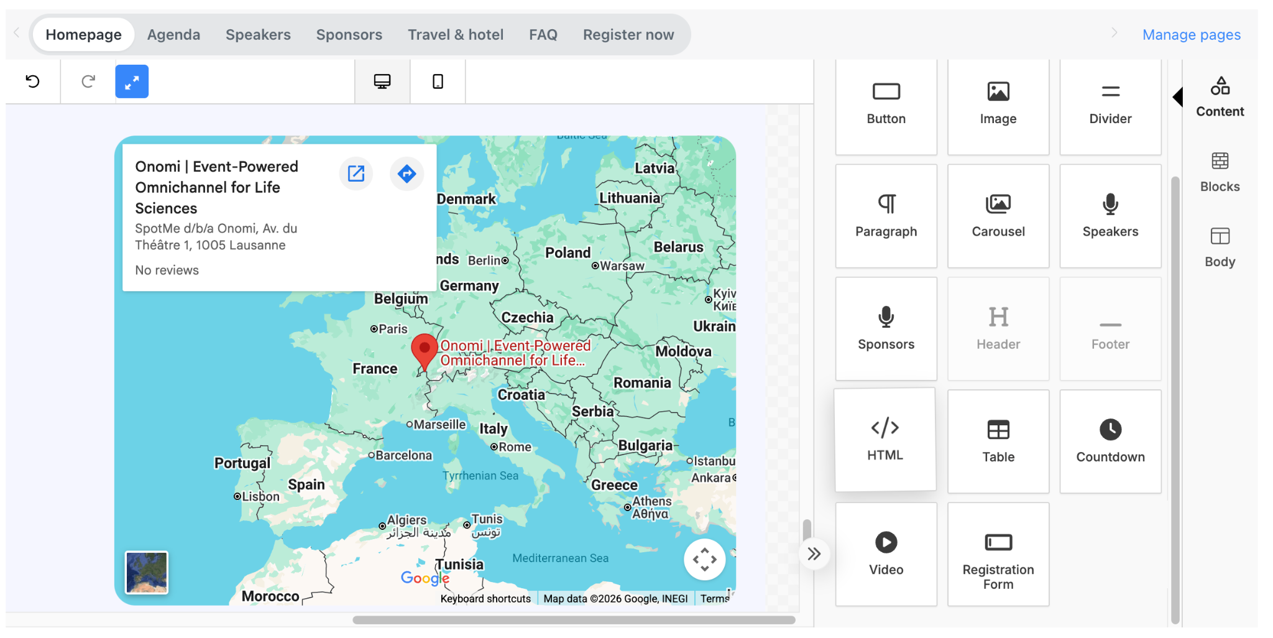Click the map camera controls button
This screenshot has width=1273, height=638.
tap(705, 559)
